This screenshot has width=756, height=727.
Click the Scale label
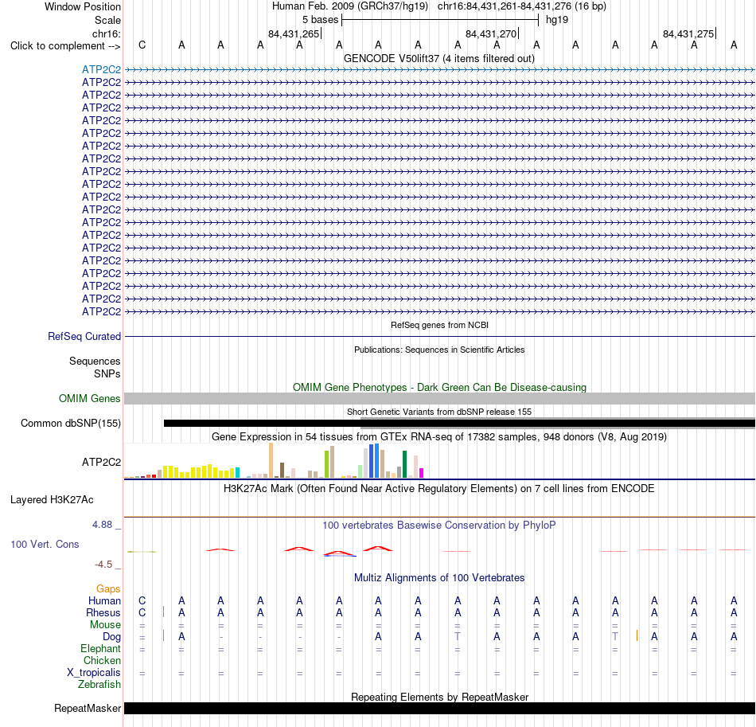click(108, 20)
